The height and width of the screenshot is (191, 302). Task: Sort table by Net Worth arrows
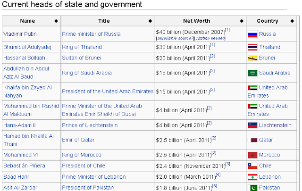click(x=241, y=21)
